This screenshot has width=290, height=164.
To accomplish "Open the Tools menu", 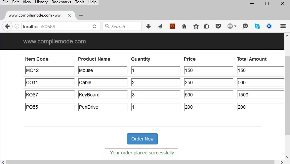I will pos(80,2).
